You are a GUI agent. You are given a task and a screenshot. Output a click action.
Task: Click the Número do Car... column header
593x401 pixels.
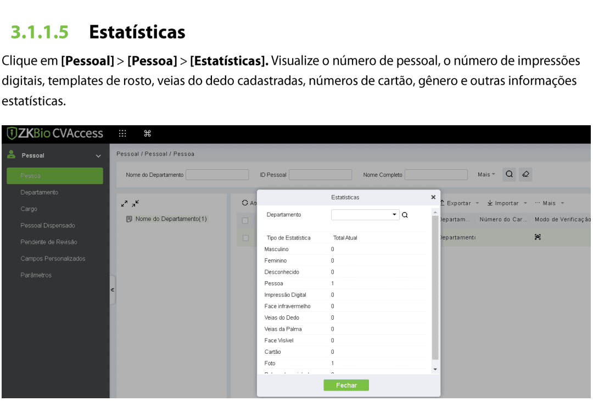coord(503,219)
